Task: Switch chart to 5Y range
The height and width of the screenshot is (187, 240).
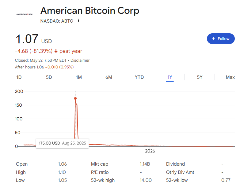Action: click(200, 77)
